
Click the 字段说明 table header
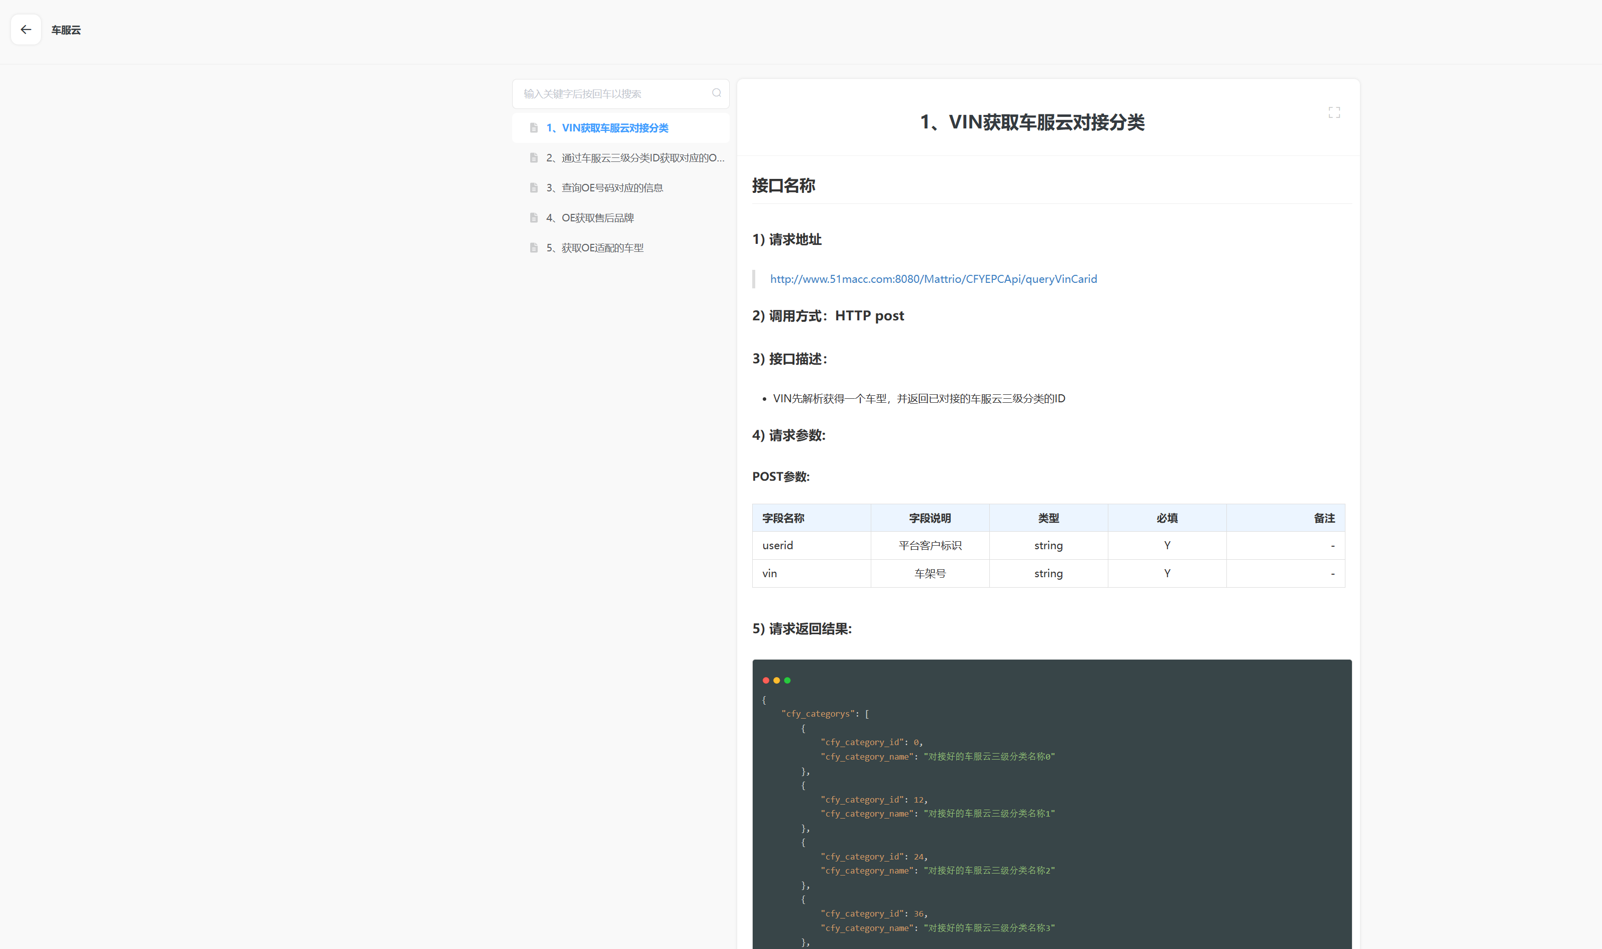[x=930, y=518]
